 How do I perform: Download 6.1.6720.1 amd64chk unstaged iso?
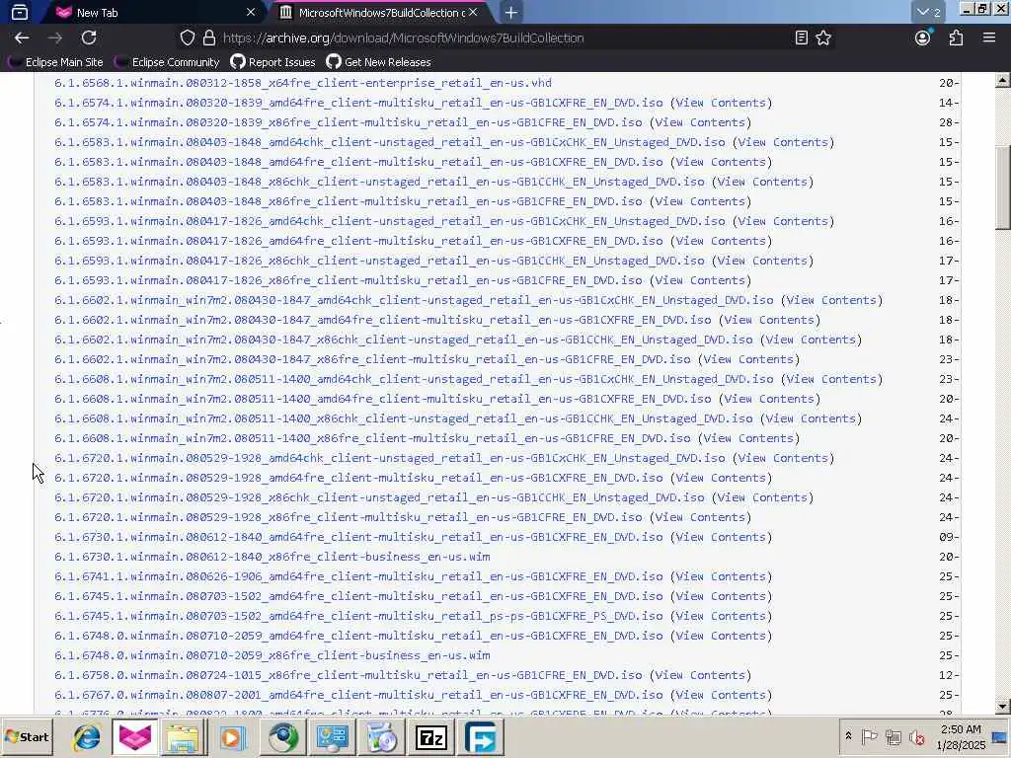click(x=389, y=458)
